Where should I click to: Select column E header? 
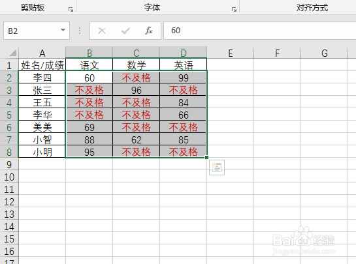(230, 53)
